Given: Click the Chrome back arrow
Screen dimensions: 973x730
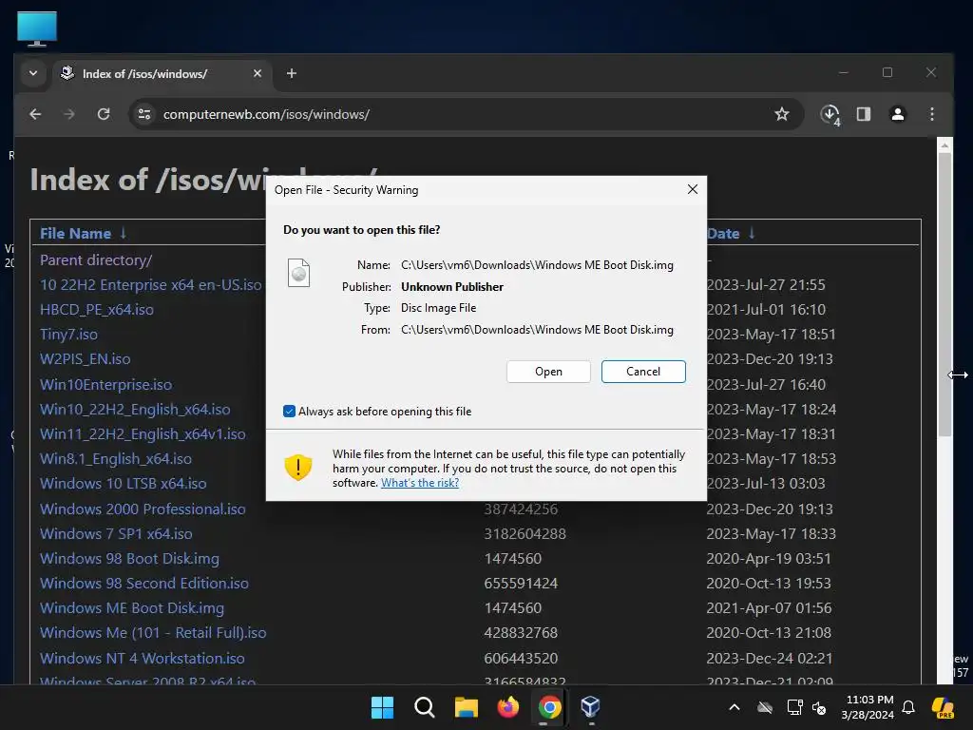Looking at the screenshot, I should tap(35, 114).
